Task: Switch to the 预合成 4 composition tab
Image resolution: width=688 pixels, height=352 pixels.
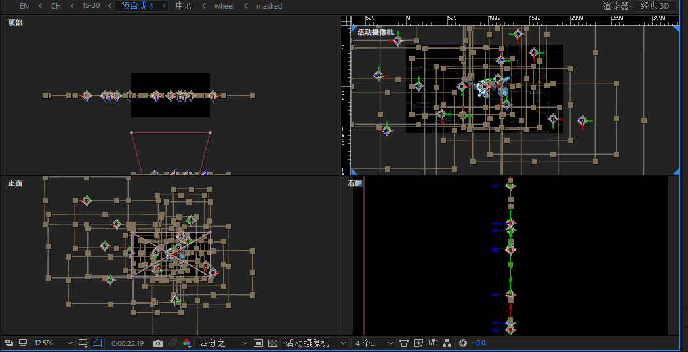Action: tap(137, 6)
